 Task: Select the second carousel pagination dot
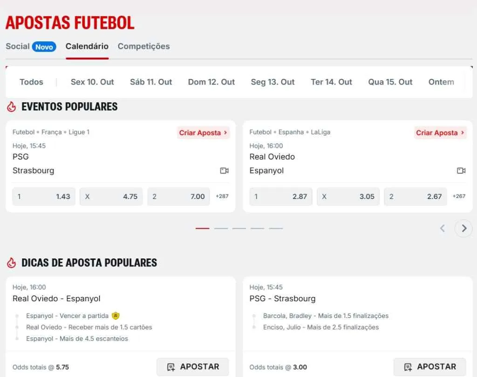click(x=221, y=228)
